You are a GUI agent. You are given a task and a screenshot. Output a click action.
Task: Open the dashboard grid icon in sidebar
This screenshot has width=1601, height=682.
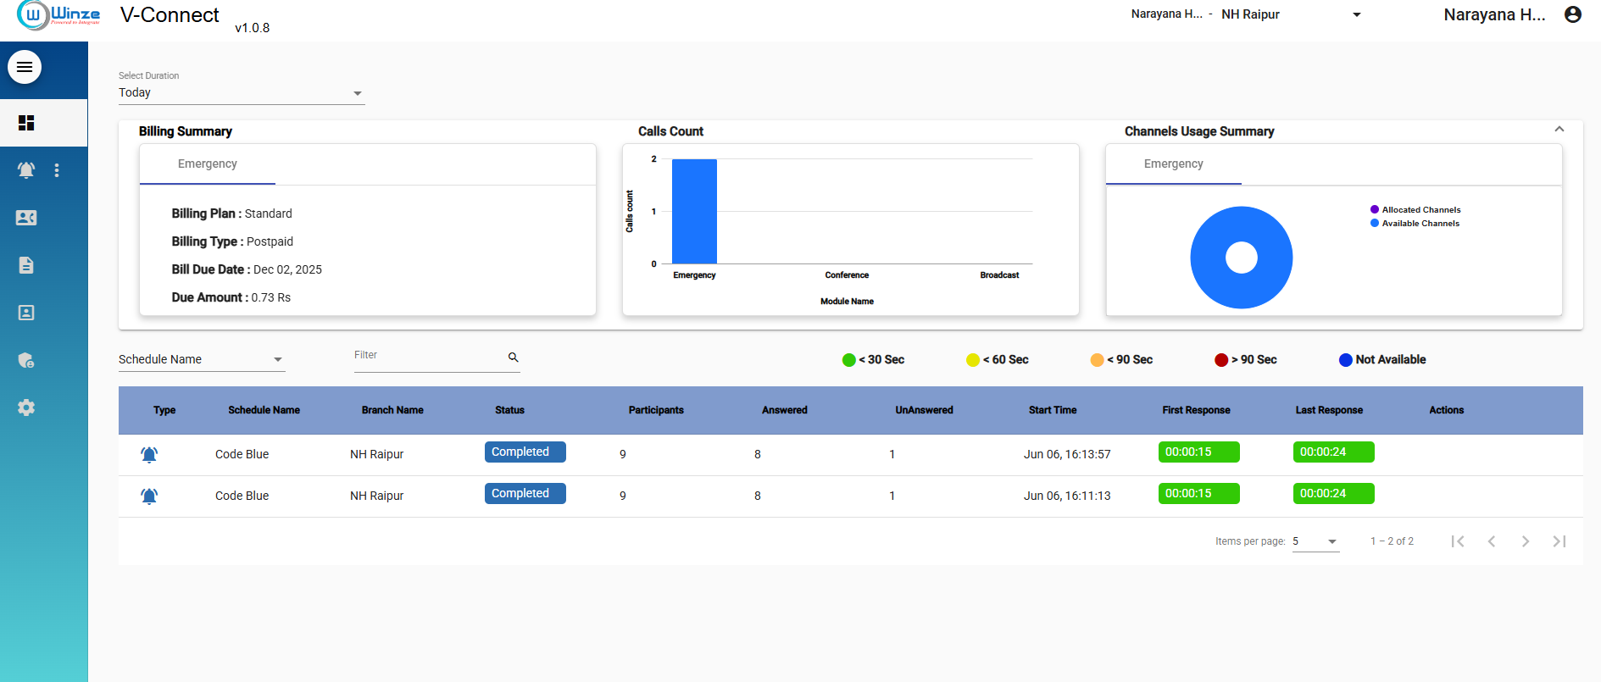pyautogui.click(x=26, y=123)
